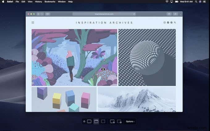
Task: Open the Bookmarks menu
Action: pos(50,2)
